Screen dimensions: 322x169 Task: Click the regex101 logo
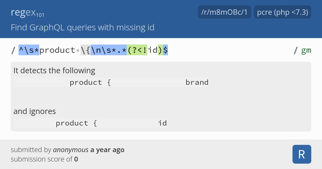(28, 12)
